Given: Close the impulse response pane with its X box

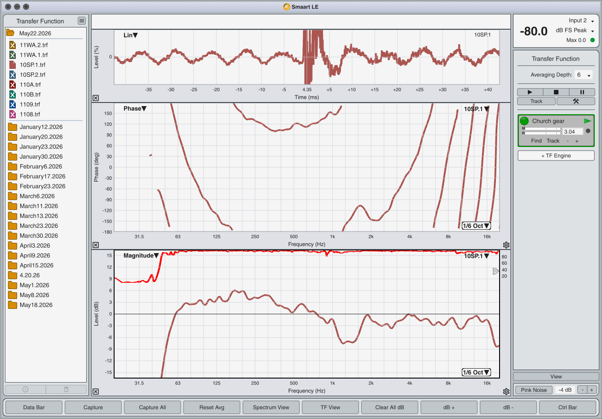Looking at the screenshot, I should (x=96, y=98).
